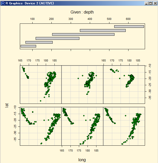Image resolution: width=158 pixels, height=163 pixels.
Task: Minimize the R Graphics window
Action: click(146, 3)
